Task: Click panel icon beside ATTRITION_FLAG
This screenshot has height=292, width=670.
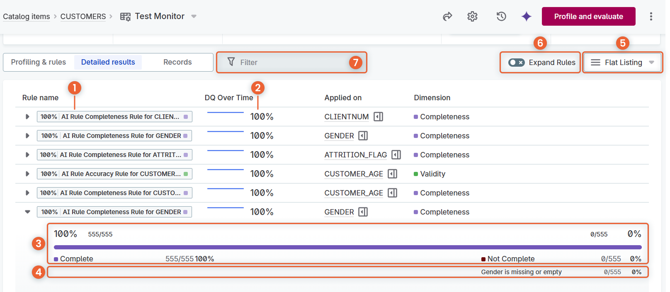Action: [396, 155]
